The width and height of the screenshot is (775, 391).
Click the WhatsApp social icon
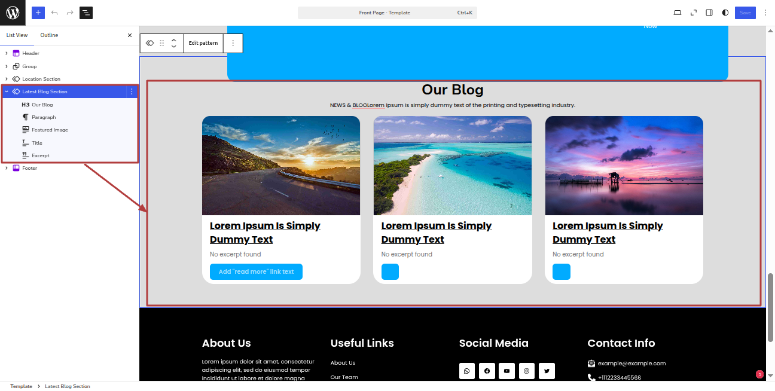(467, 371)
